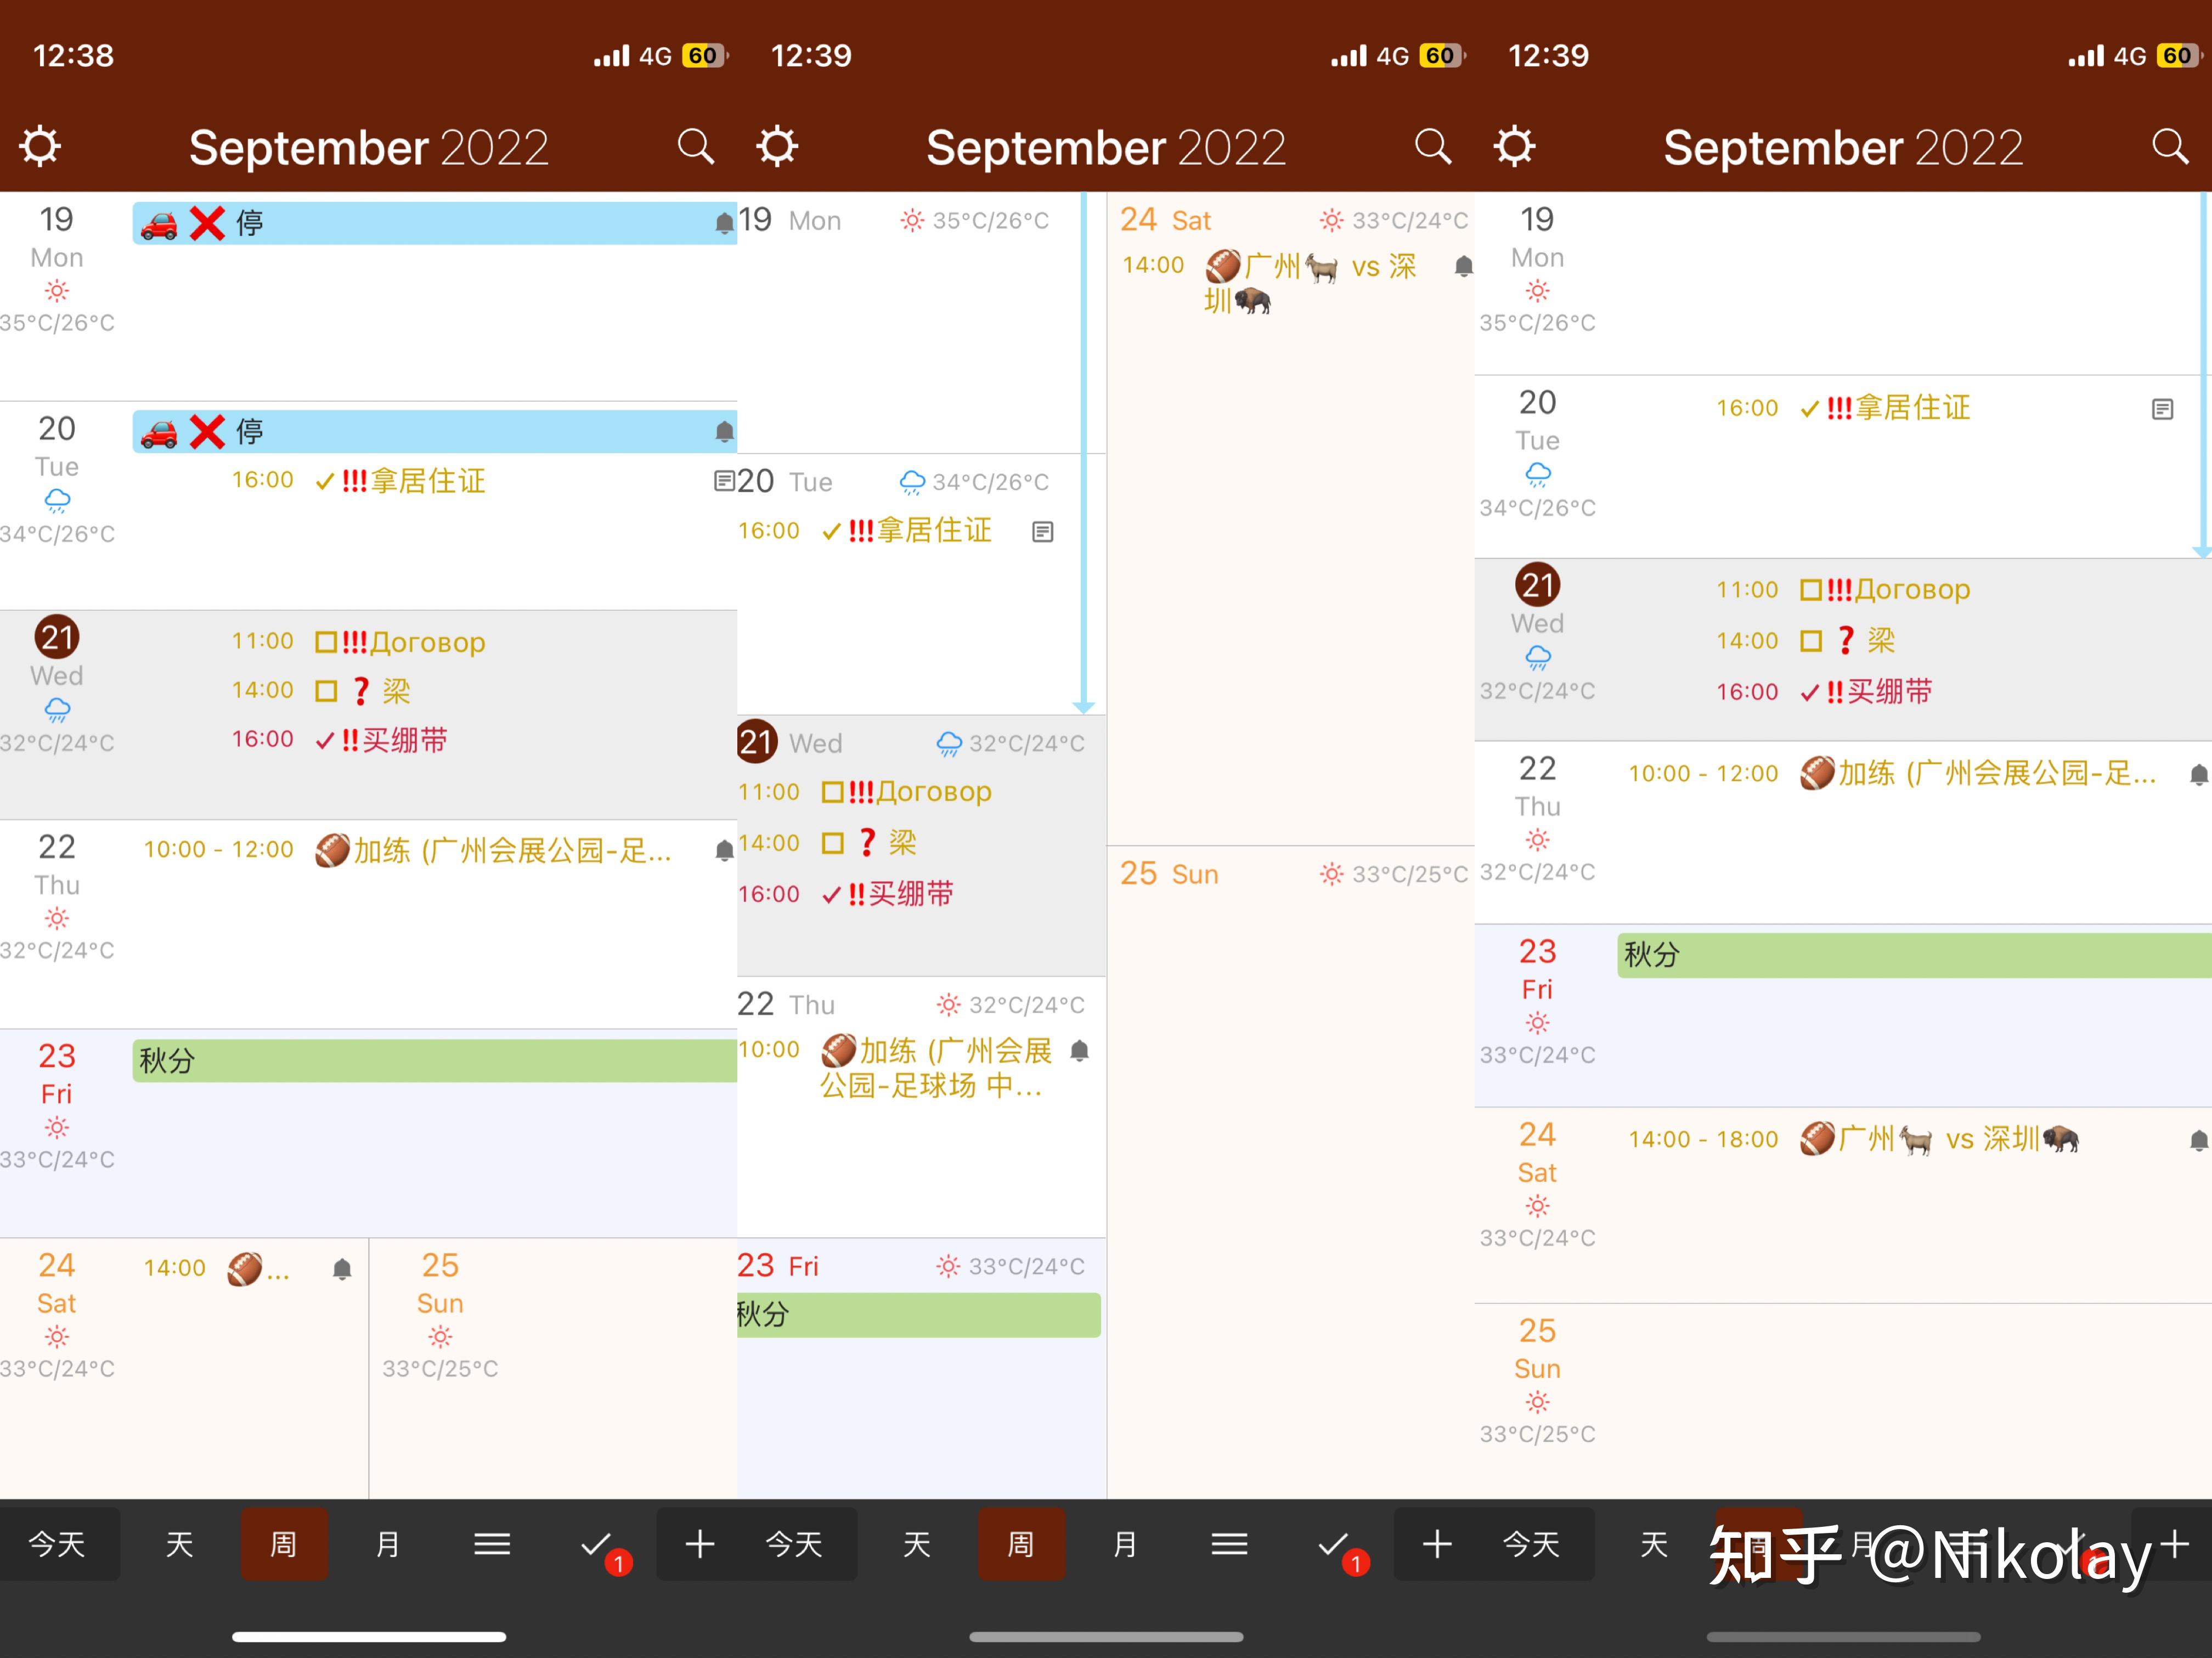Tap bell beside 广州 vs 深圳 in middle screenshot

(1463, 266)
